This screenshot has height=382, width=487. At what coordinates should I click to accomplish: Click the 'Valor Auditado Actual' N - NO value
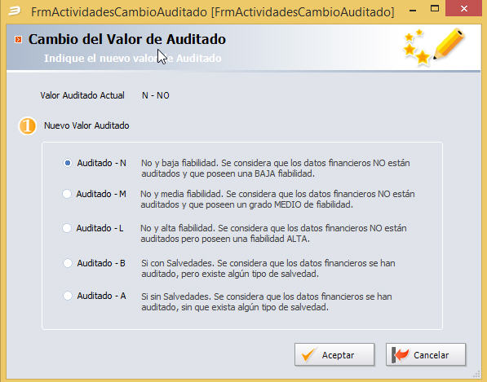156,95
